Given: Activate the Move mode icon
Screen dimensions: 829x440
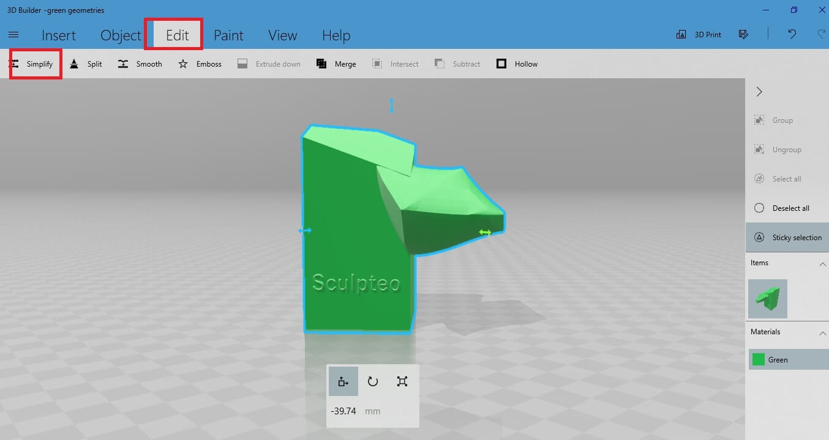Looking at the screenshot, I should coord(343,381).
